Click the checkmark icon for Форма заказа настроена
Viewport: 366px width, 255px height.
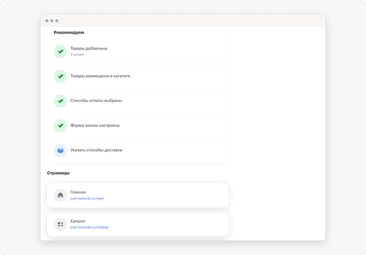pos(60,126)
